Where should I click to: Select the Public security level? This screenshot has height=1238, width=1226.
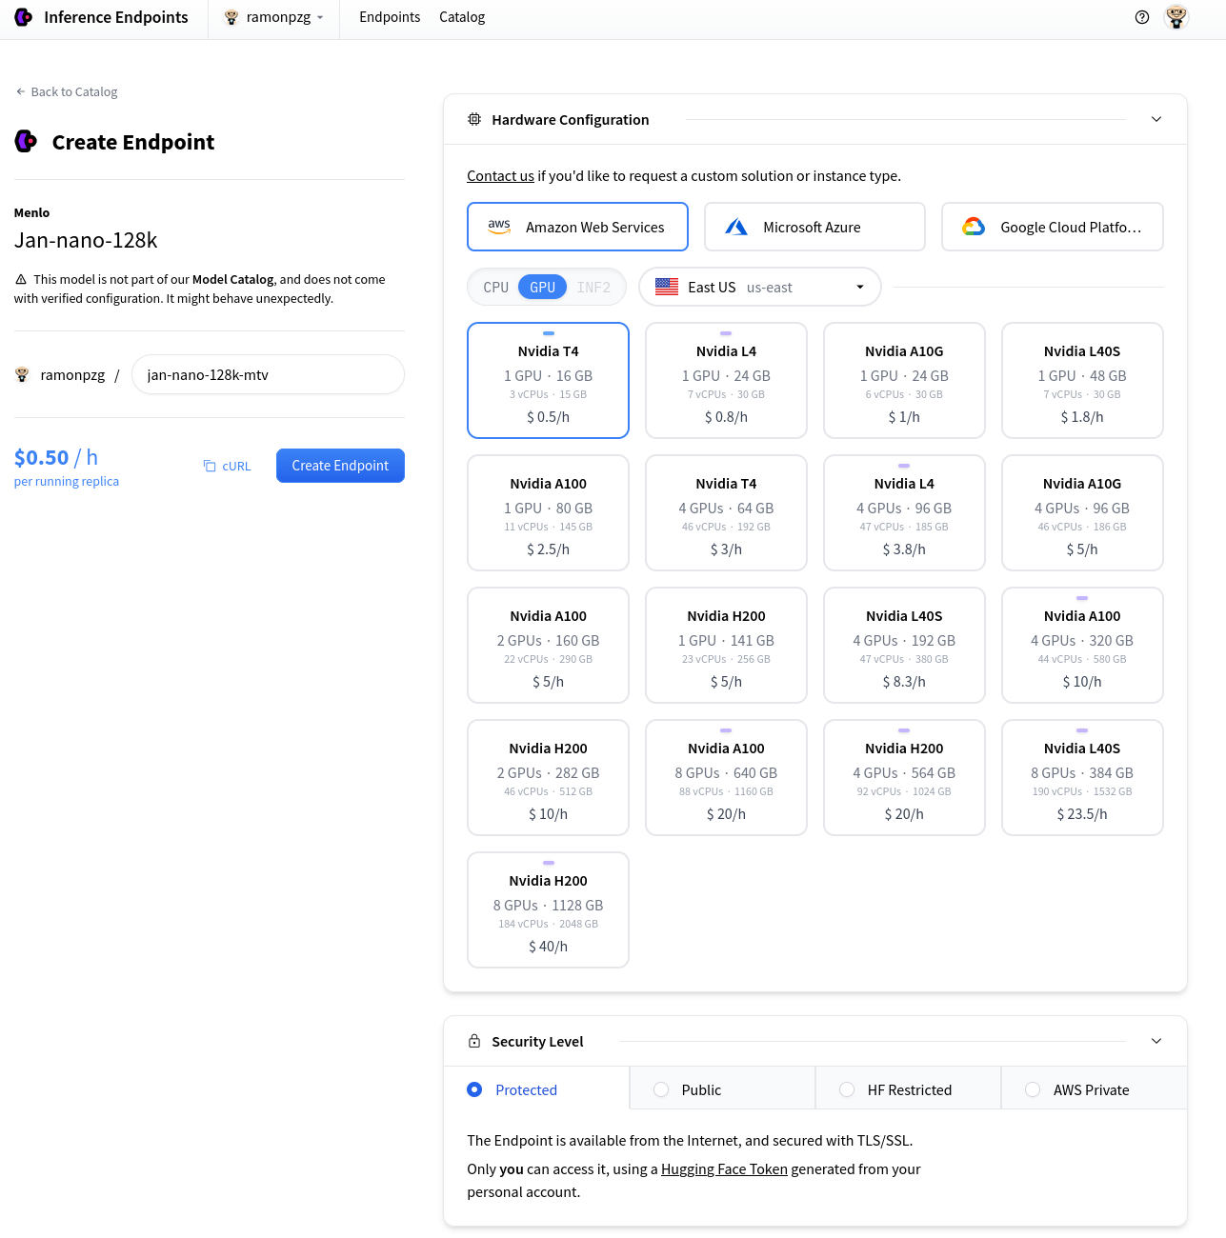click(661, 1089)
